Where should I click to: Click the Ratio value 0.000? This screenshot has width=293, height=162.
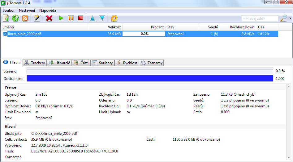click(x=225, y=112)
